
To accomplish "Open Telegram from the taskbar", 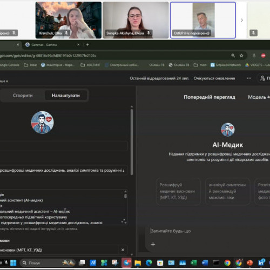I will click(126, 263).
